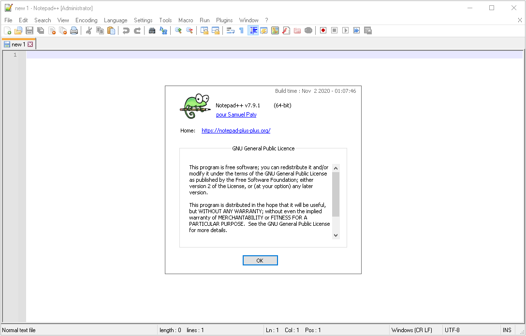Click the chameleon logo in About dialog

[195, 106]
